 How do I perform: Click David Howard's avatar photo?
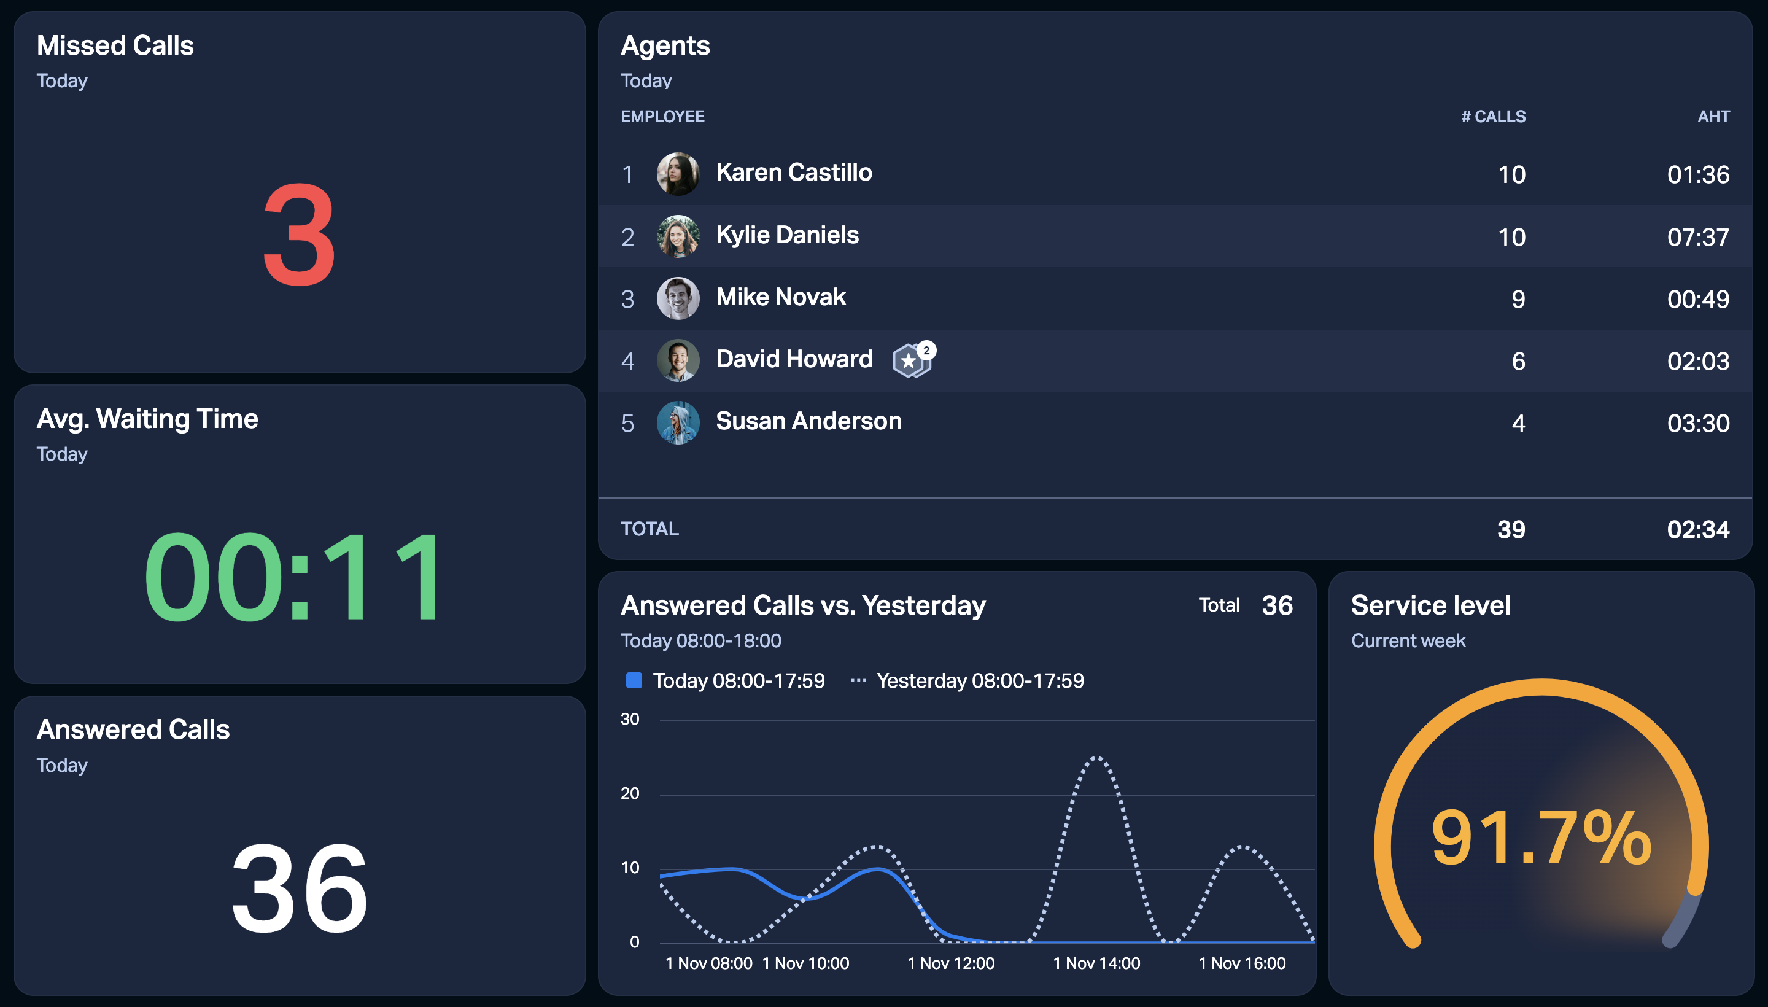coord(678,360)
